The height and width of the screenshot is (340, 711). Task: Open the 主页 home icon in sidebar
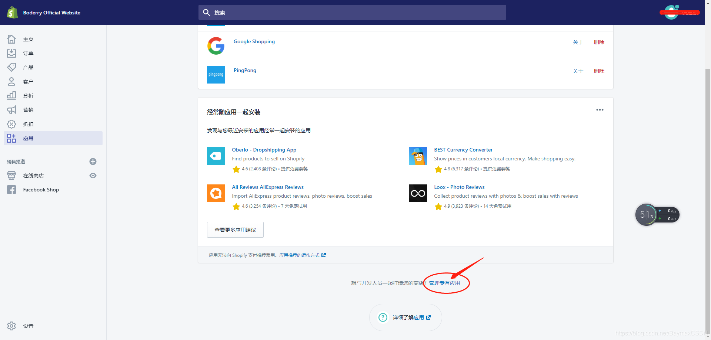11,39
